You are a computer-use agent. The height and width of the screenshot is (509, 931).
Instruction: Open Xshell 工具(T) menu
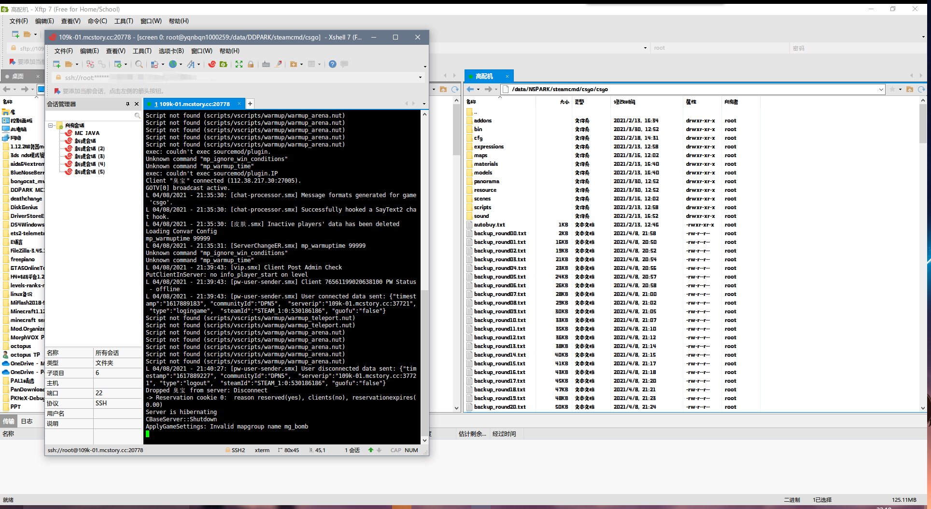[x=142, y=51]
